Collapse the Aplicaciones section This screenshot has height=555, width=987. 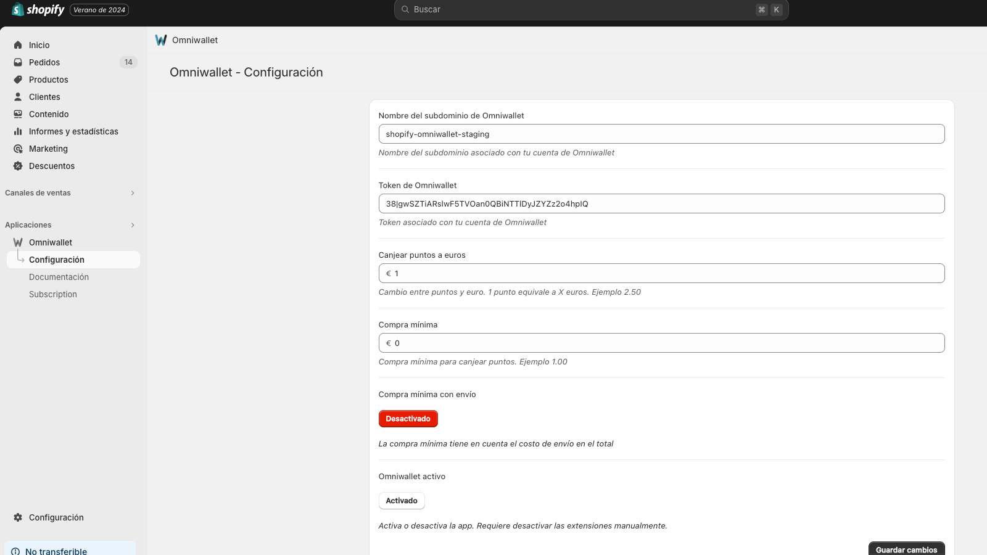pos(132,224)
